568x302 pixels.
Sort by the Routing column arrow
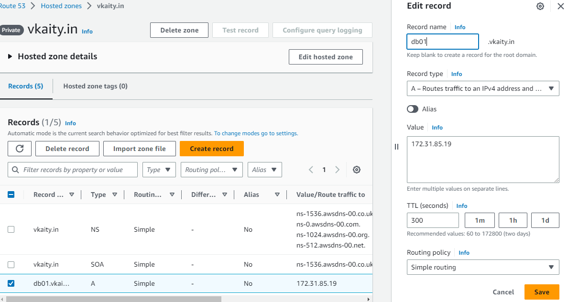pyautogui.click(x=172, y=194)
